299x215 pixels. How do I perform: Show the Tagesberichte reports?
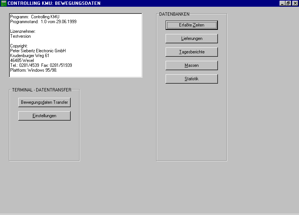(191, 52)
